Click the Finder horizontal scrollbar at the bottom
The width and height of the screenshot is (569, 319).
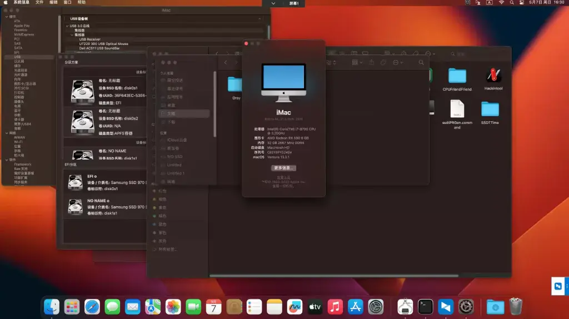(334, 276)
